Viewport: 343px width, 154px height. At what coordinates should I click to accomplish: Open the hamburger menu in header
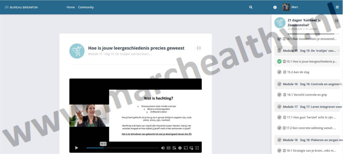pyautogui.click(x=337, y=7)
